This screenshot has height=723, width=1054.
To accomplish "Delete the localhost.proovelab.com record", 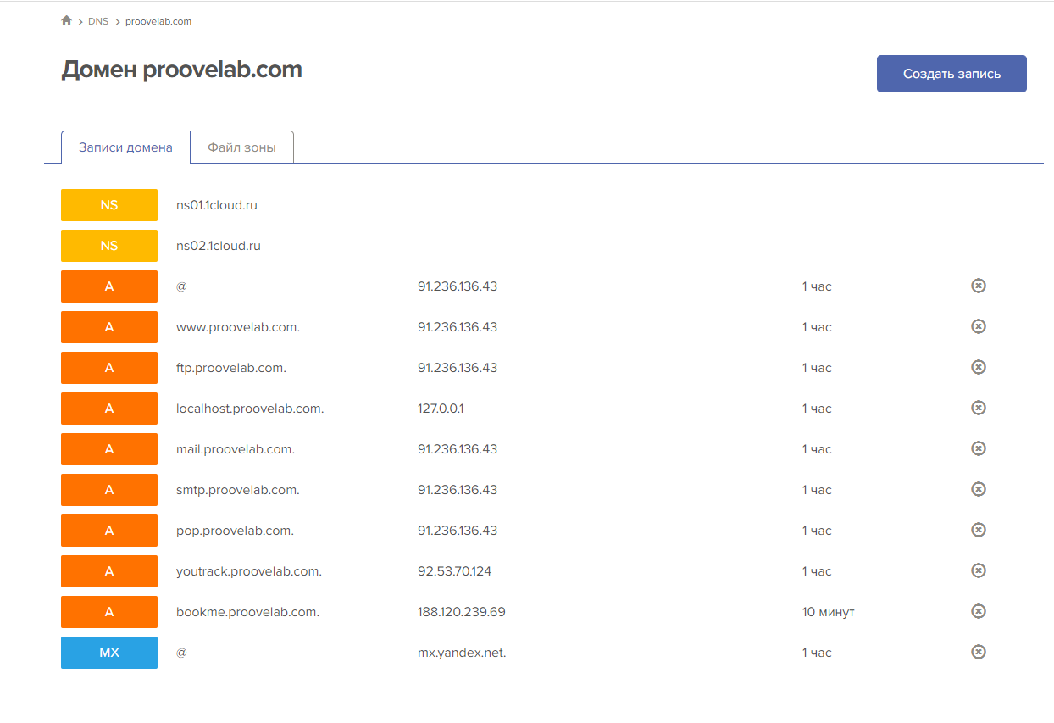I will tap(978, 408).
